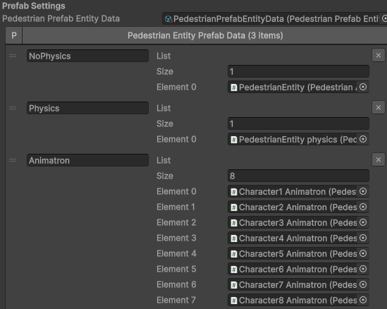
Task: Open object picker for Physics Element 0
Action: (363, 139)
